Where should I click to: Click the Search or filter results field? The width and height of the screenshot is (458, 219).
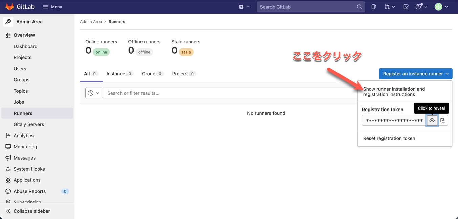click(x=230, y=93)
